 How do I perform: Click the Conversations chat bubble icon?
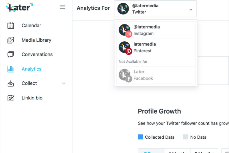pos(11,54)
